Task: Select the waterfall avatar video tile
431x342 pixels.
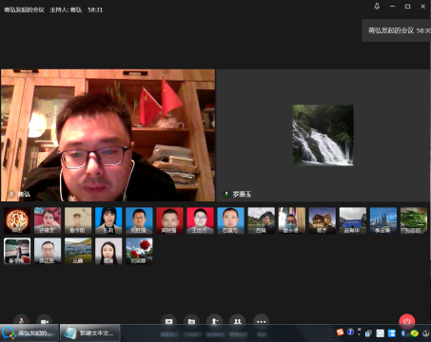Action: tap(323, 135)
